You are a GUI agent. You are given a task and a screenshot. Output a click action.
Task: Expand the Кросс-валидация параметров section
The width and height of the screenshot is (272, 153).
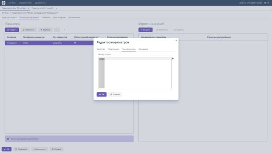69,139
